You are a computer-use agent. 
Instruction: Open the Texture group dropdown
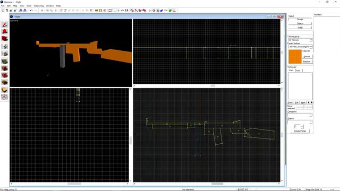click(x=300, y=40)
